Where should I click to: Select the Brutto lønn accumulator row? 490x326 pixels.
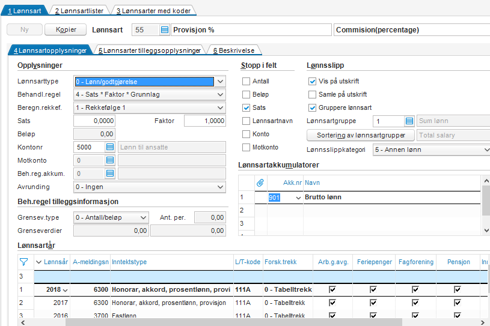click(x=360, y=197)
